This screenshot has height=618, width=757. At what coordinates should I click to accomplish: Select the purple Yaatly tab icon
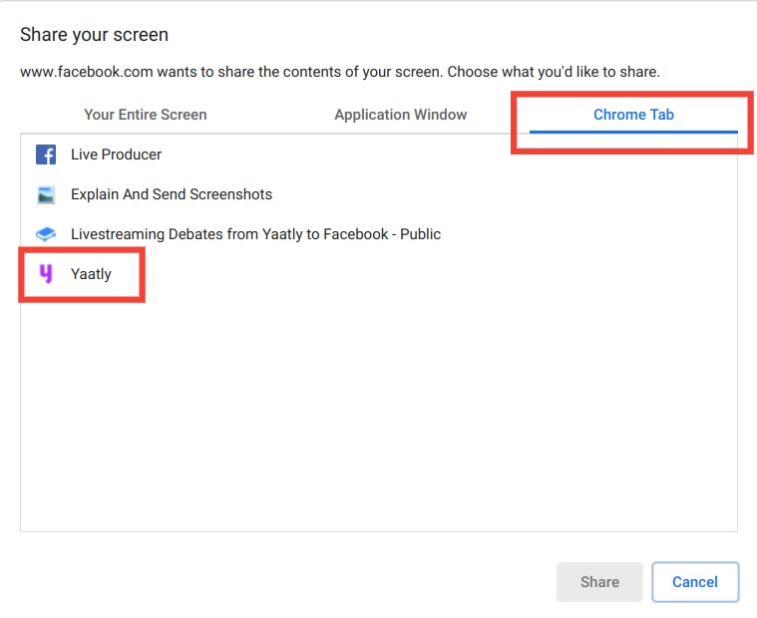click(46, 274)
